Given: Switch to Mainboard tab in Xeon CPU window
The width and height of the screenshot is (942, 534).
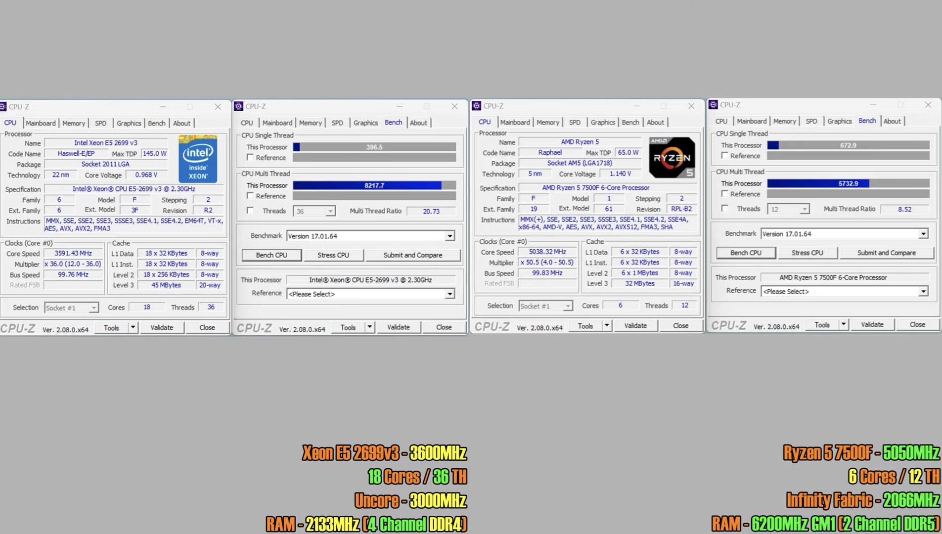Looking at the screenshot, I should pos(41,123).
